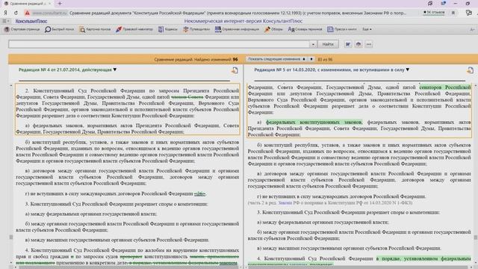Viewport: 478px width, 269px height.
Task: Go to next change with down arrow
Action: point(311,59)
